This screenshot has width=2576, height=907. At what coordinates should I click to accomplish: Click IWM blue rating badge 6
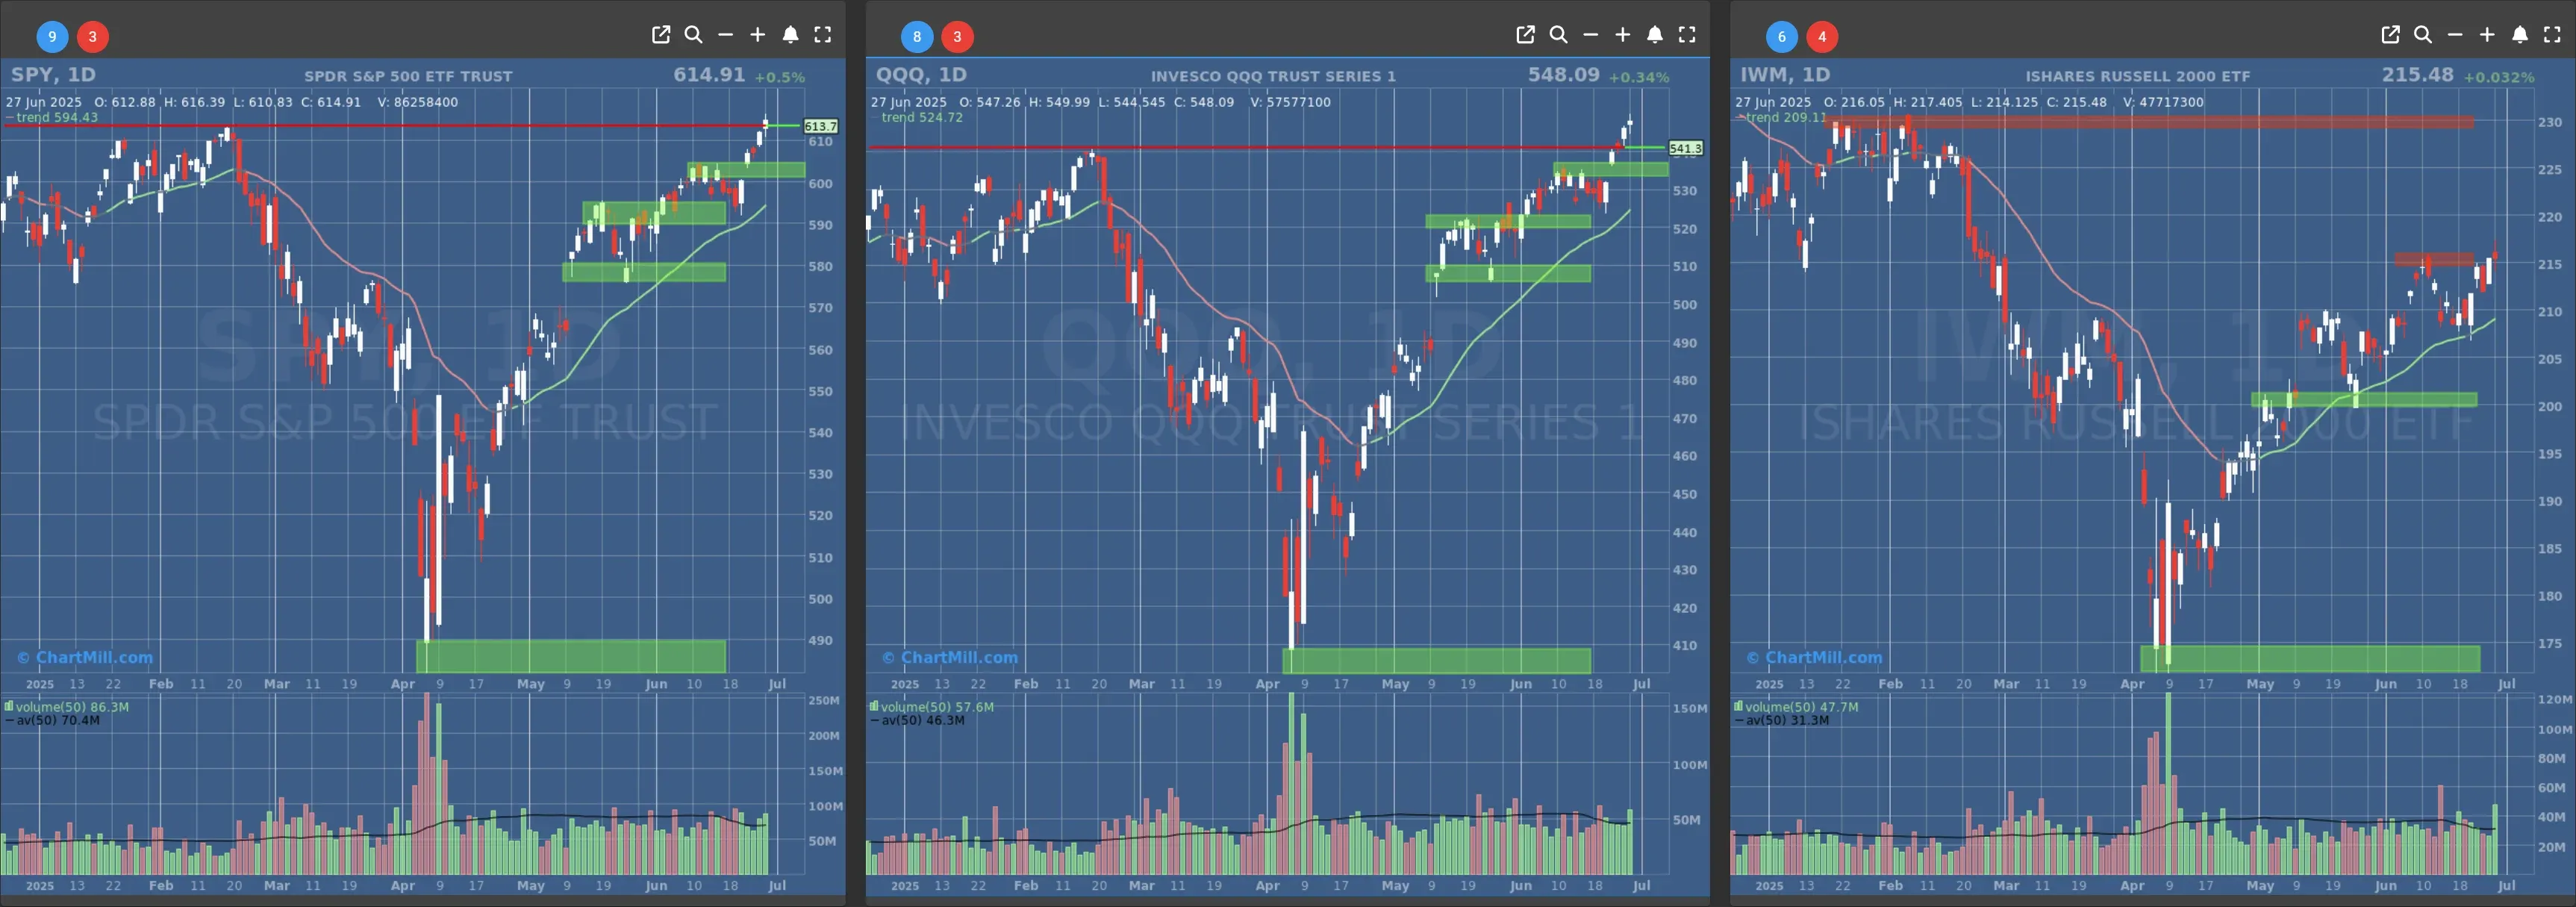click(x=1781, y=37)
